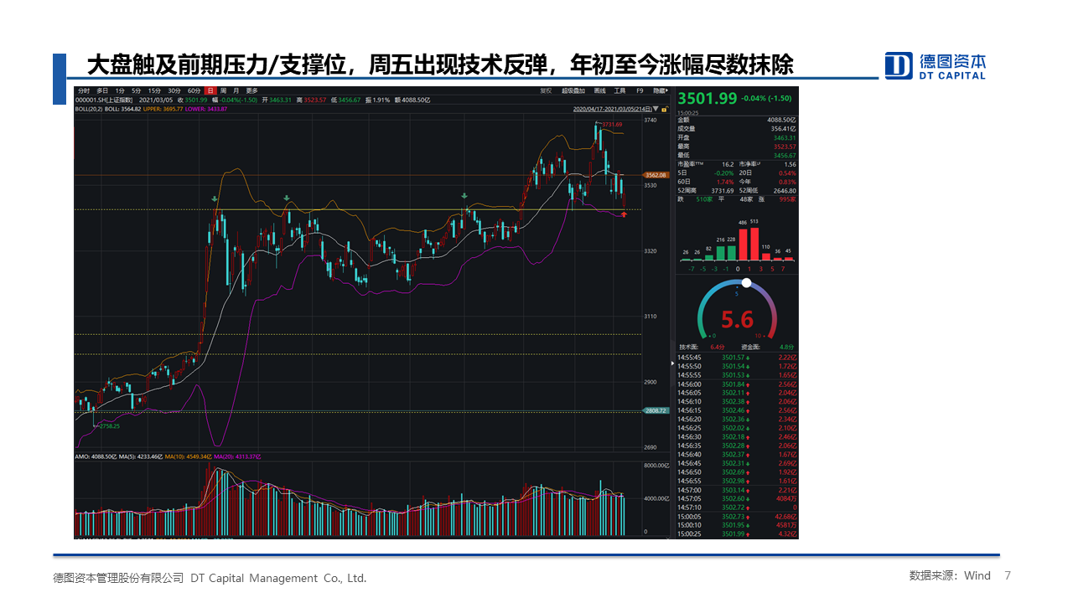
Task: Open the date range dropdown triangle
Action: (656, 110)
